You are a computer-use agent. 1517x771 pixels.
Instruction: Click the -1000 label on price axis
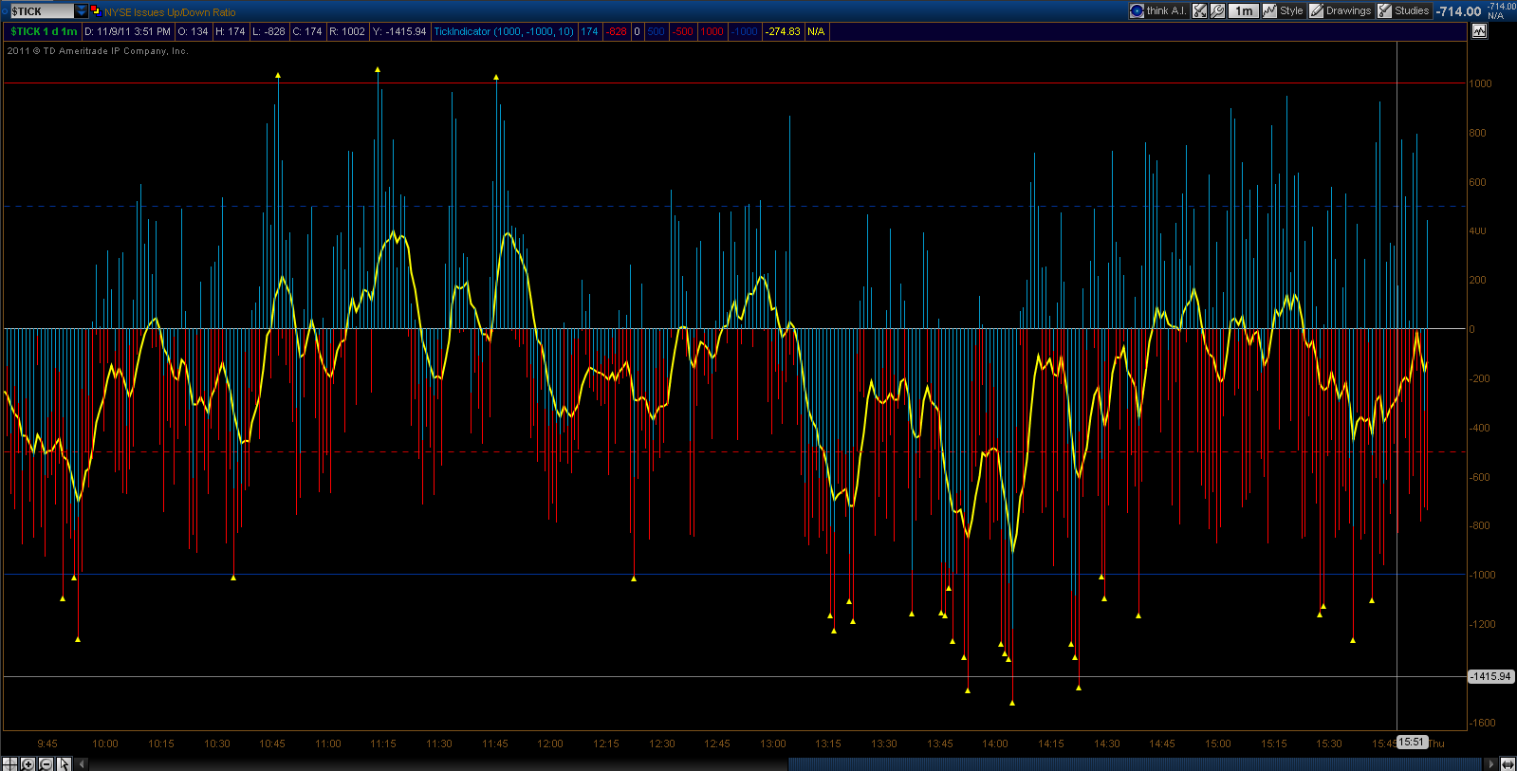[x=1482, y=575]
